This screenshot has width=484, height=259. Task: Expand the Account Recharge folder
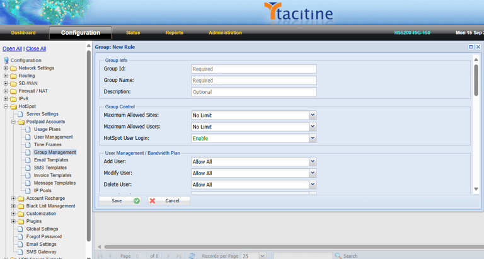point(13,198)
